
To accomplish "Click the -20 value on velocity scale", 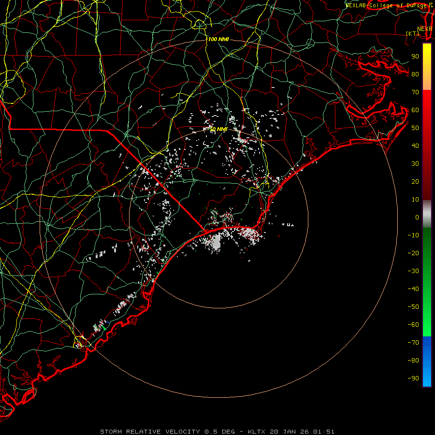I will [413, 253].
